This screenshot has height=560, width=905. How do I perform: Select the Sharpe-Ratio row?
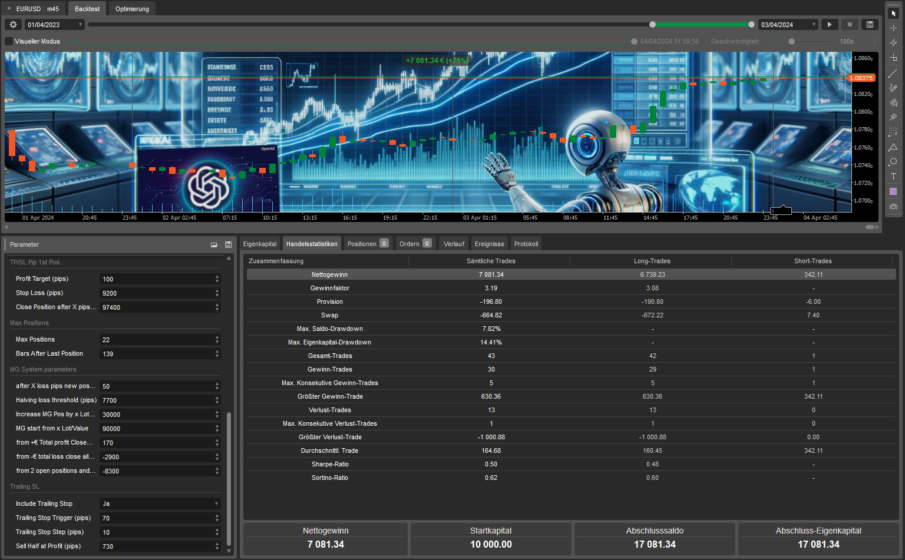(x=572, y=464)
